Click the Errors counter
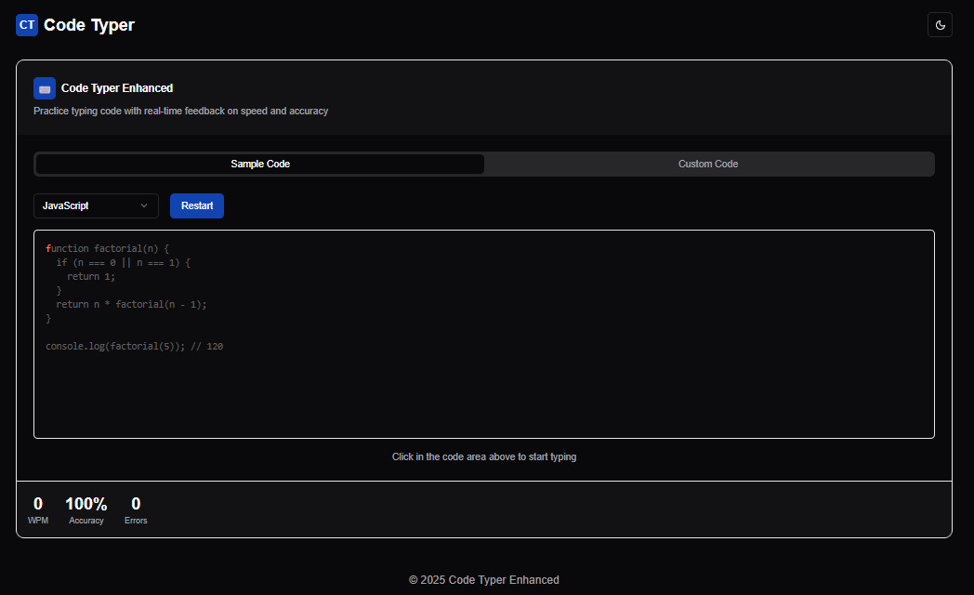 (136, 509)
